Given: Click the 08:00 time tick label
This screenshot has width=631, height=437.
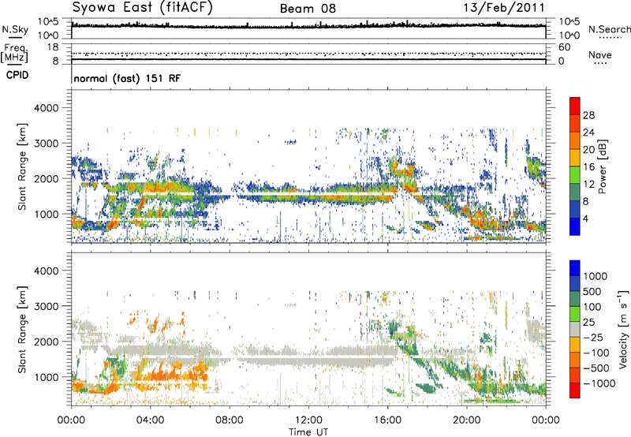Looking at the screenshot, I should [230, 420].
